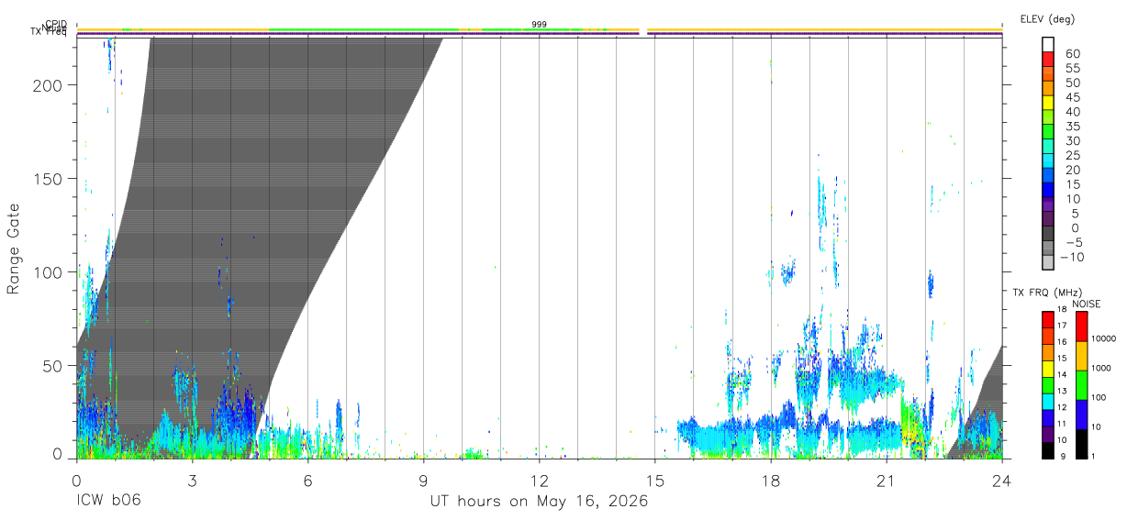Select the blue segment of the NOISE bar

(1082, 414)
